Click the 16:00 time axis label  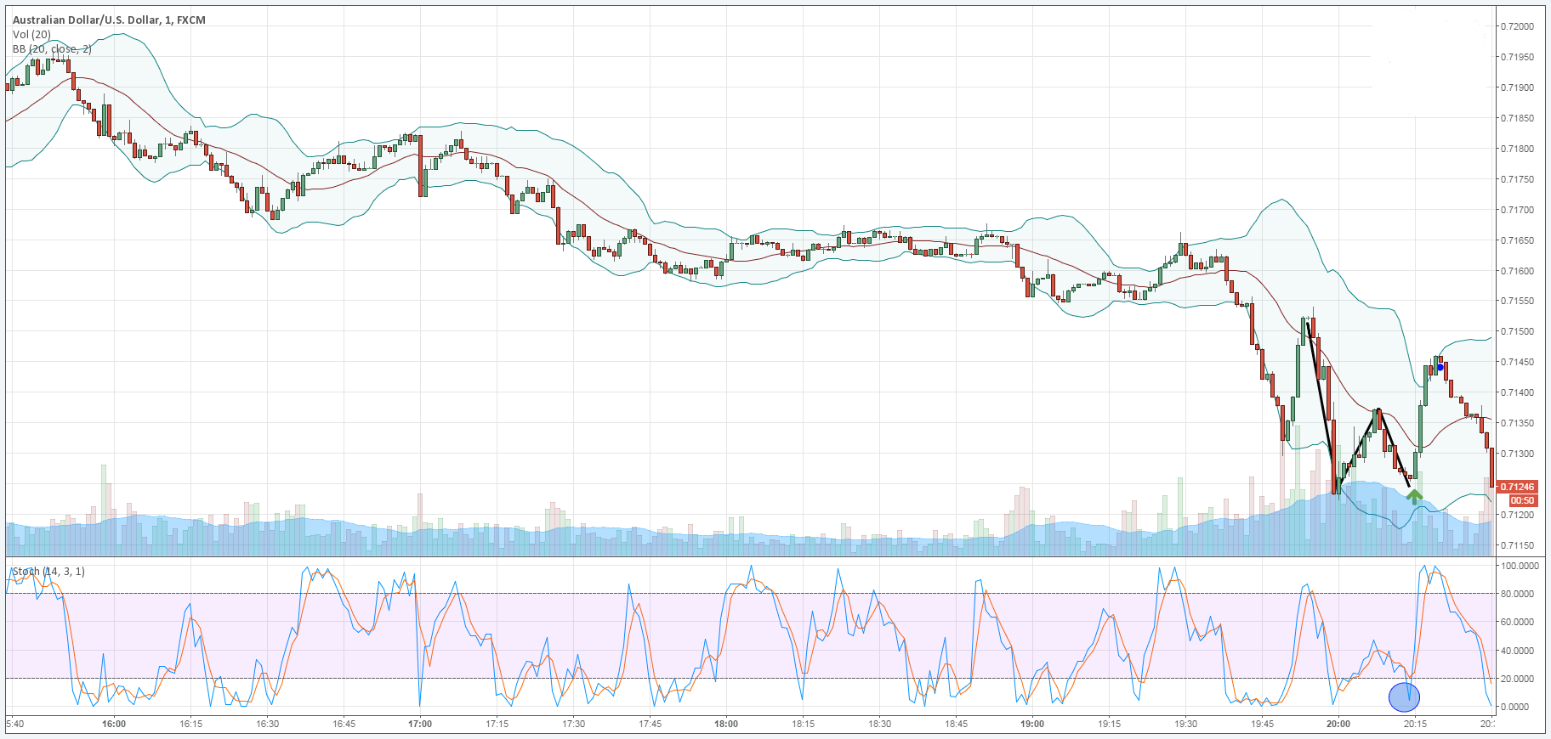[x=114, y=724]
